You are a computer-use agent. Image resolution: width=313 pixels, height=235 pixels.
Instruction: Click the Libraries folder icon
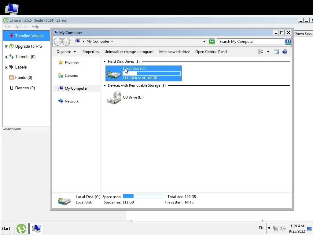point(61,76)
